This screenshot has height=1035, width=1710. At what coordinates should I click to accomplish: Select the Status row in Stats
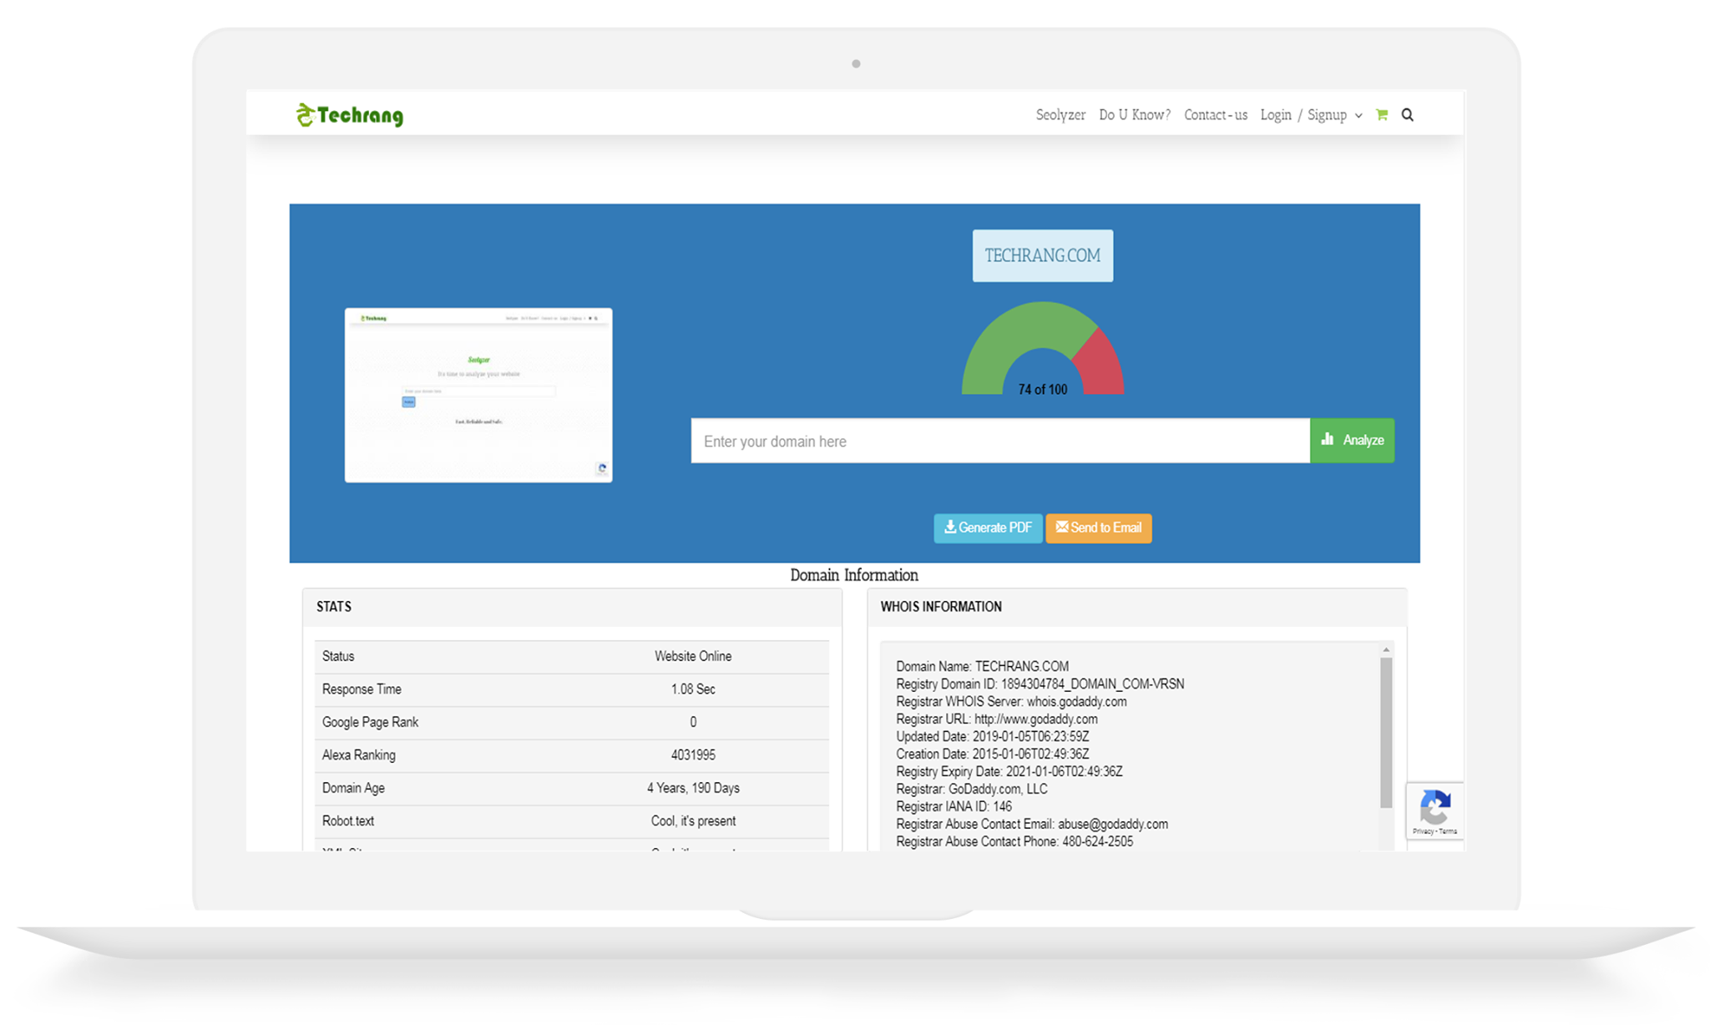coord(572,657)
